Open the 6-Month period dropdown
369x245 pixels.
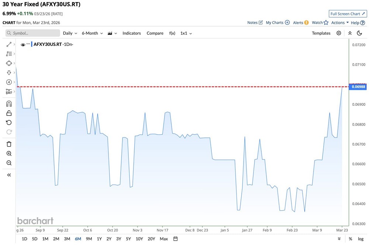(x=92, y=33)
